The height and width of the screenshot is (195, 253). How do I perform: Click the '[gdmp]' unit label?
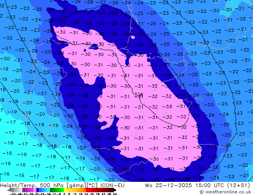click(77, 185)
